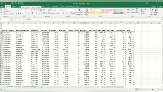Viewport: 163px width, 92px height.
Task: Open the Clear dropdown in Editing
Action: pos(143,14)
